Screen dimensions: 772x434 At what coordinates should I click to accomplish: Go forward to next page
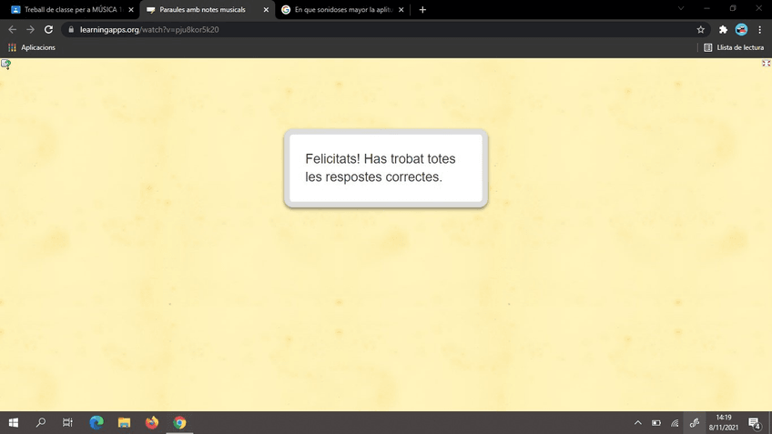pos(31,29)
